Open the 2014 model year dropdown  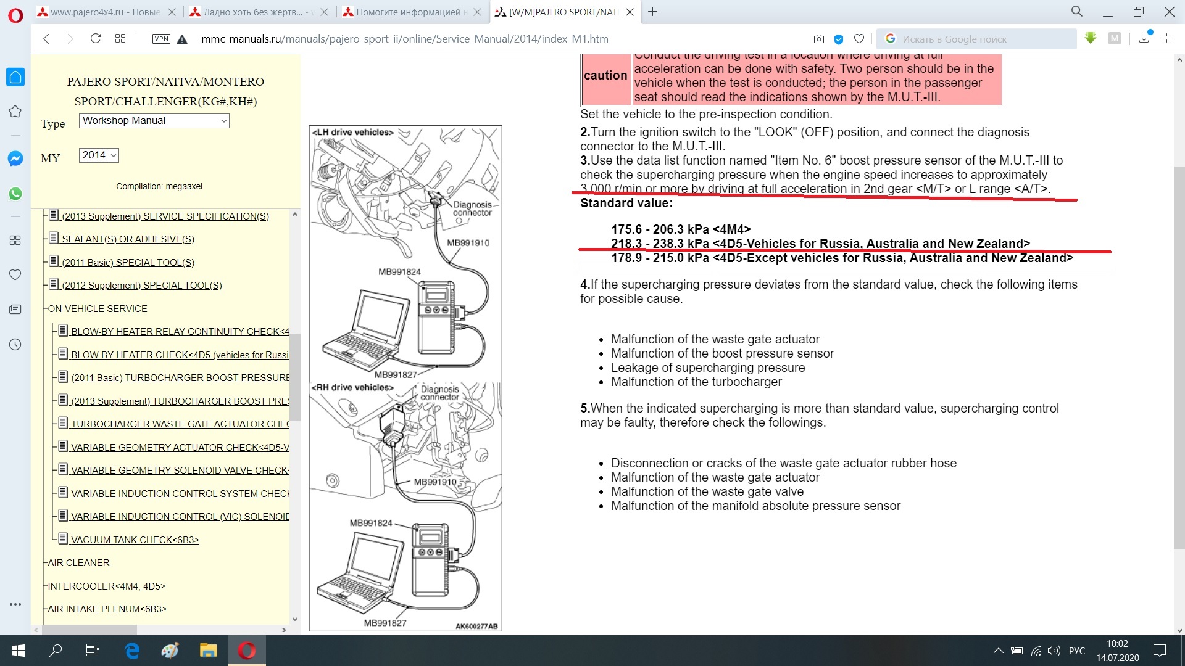click(99, 155)
